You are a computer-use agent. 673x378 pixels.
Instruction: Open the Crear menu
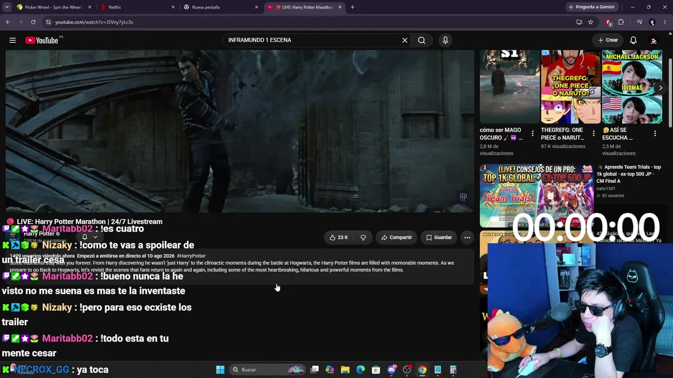[608, 40]
